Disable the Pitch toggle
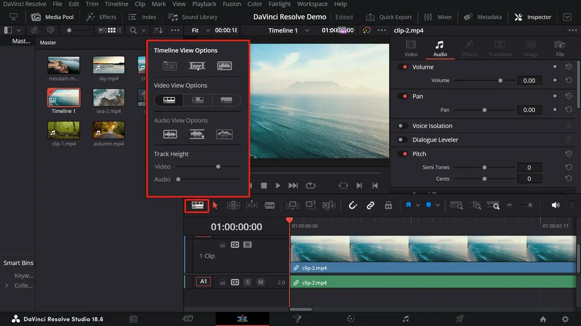Image resolution: width=581 pixels, height=326 pixels. coord(403,154)
